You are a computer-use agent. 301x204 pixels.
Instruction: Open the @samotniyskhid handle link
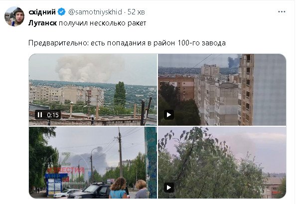[x=95, y=12]
